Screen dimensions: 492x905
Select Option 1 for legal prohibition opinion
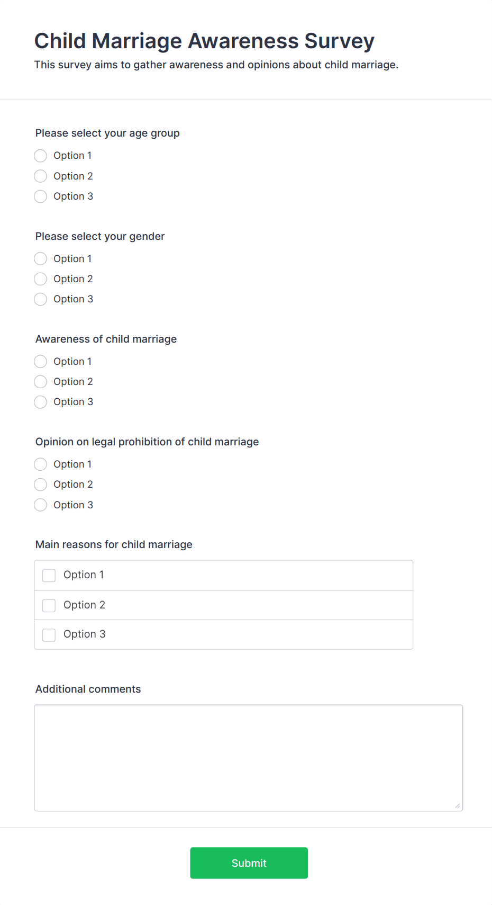(41, 464)
